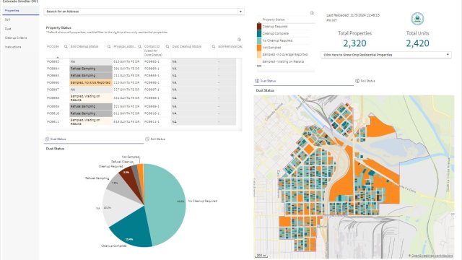Select the Cleanup Complete legend swatch
Screen dimensions: 462x260
tap(259, 34)
